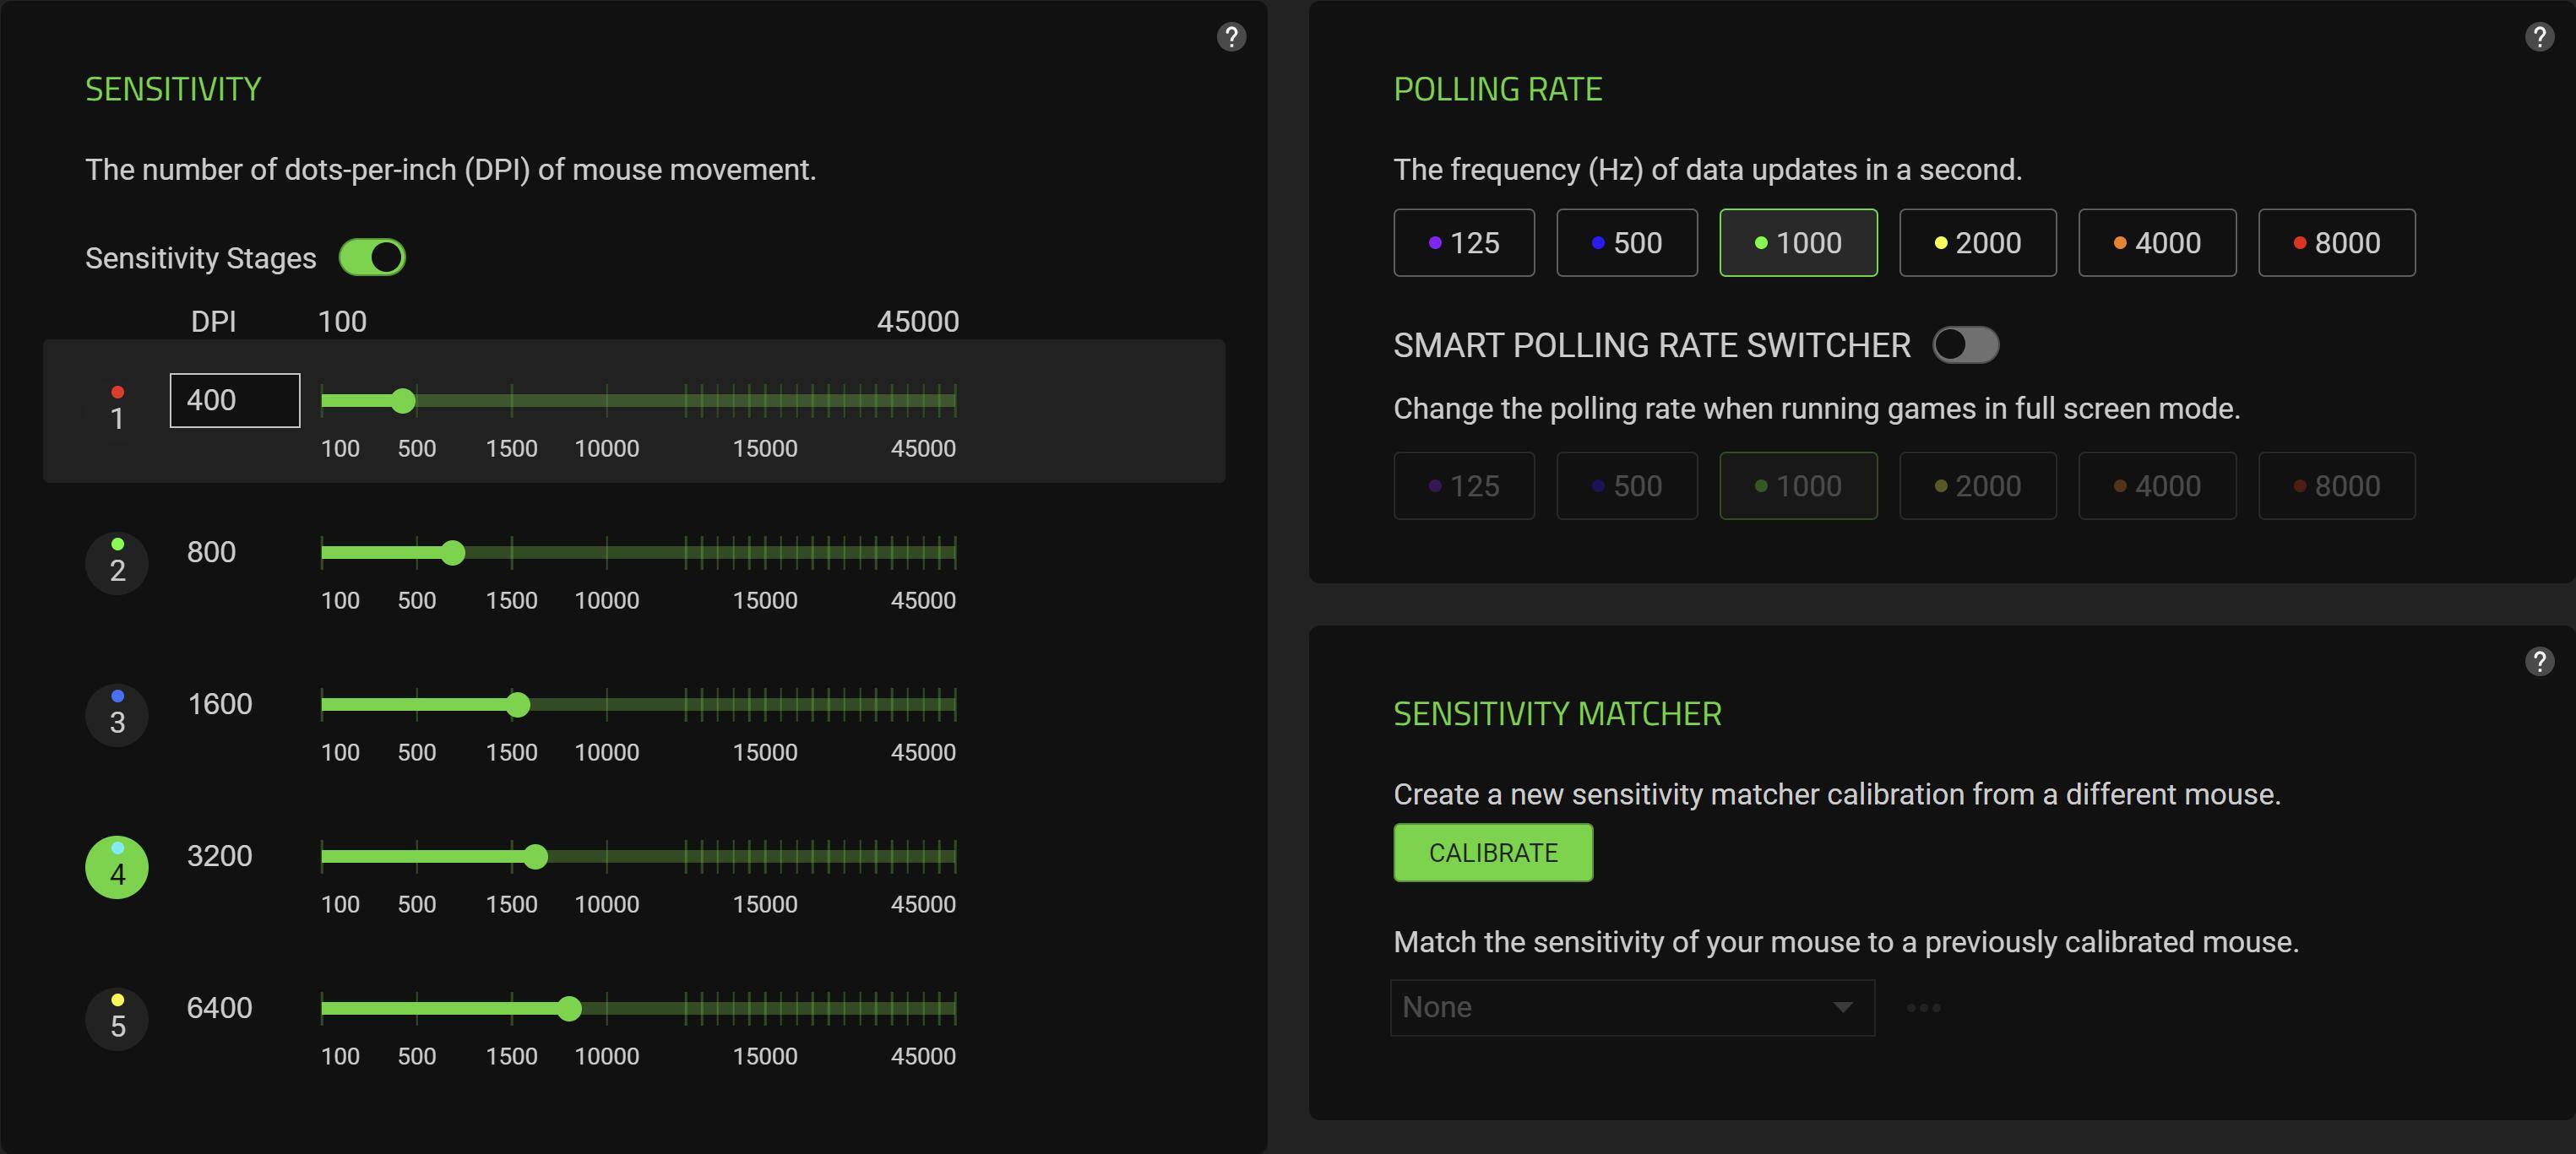Set polling rate to 8000 Hz
The image size is (2576, 1154).
point(2336,243)
